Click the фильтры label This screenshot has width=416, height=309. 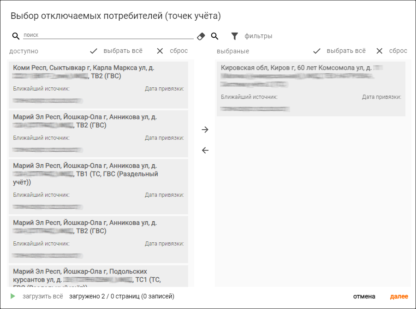tap(258, 36)
